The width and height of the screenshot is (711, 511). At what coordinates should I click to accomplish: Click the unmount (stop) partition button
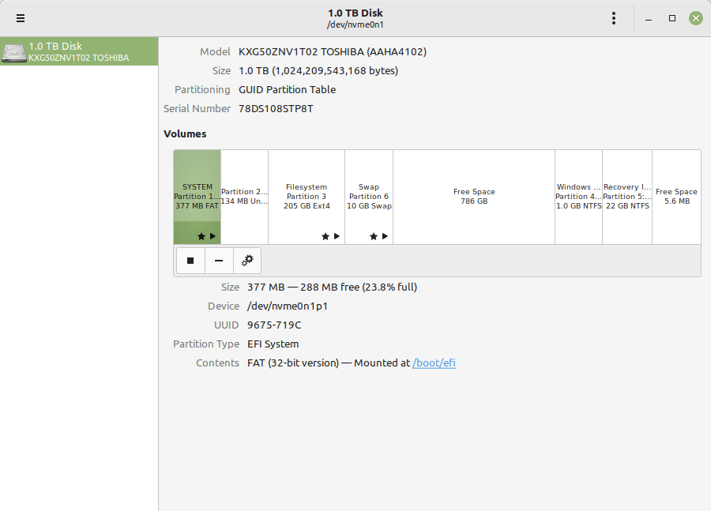190,261
